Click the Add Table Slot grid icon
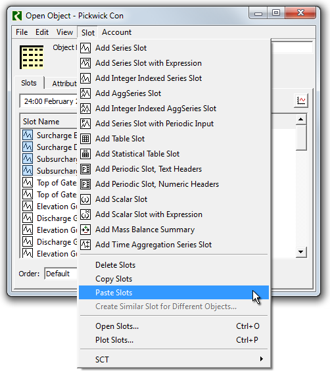Viewport: 330px width, 371px height. tap(85, 139)
